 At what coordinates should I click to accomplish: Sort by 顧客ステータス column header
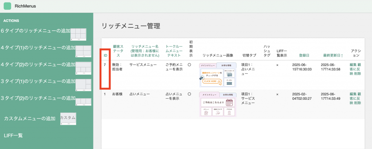118,51
